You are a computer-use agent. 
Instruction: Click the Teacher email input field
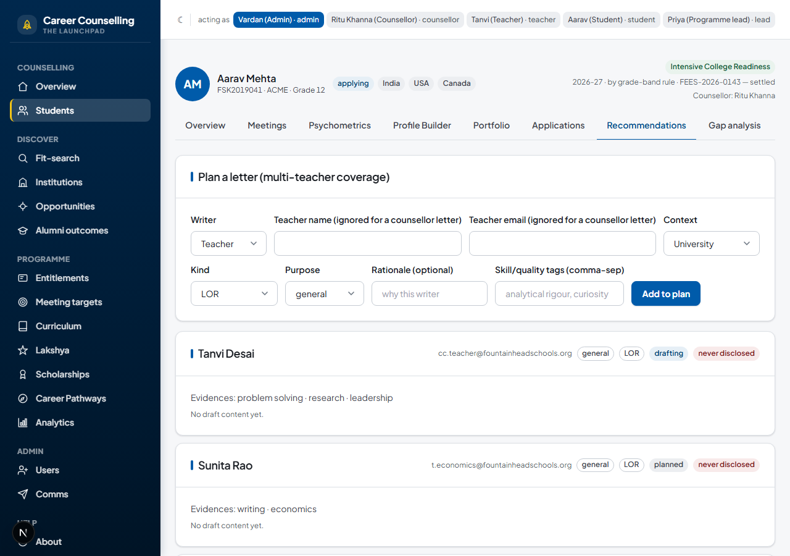[x=562, y=243]
